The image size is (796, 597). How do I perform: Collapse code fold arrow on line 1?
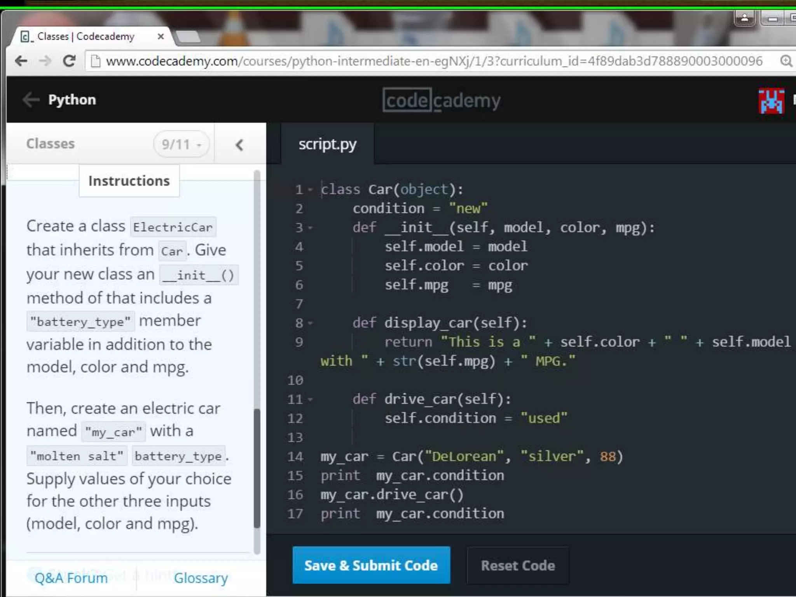tap(310, 190)
